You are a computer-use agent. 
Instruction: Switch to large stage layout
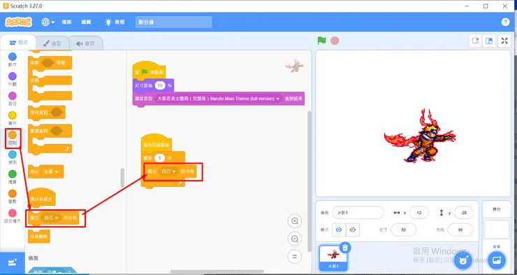click(x=489, y=41)
